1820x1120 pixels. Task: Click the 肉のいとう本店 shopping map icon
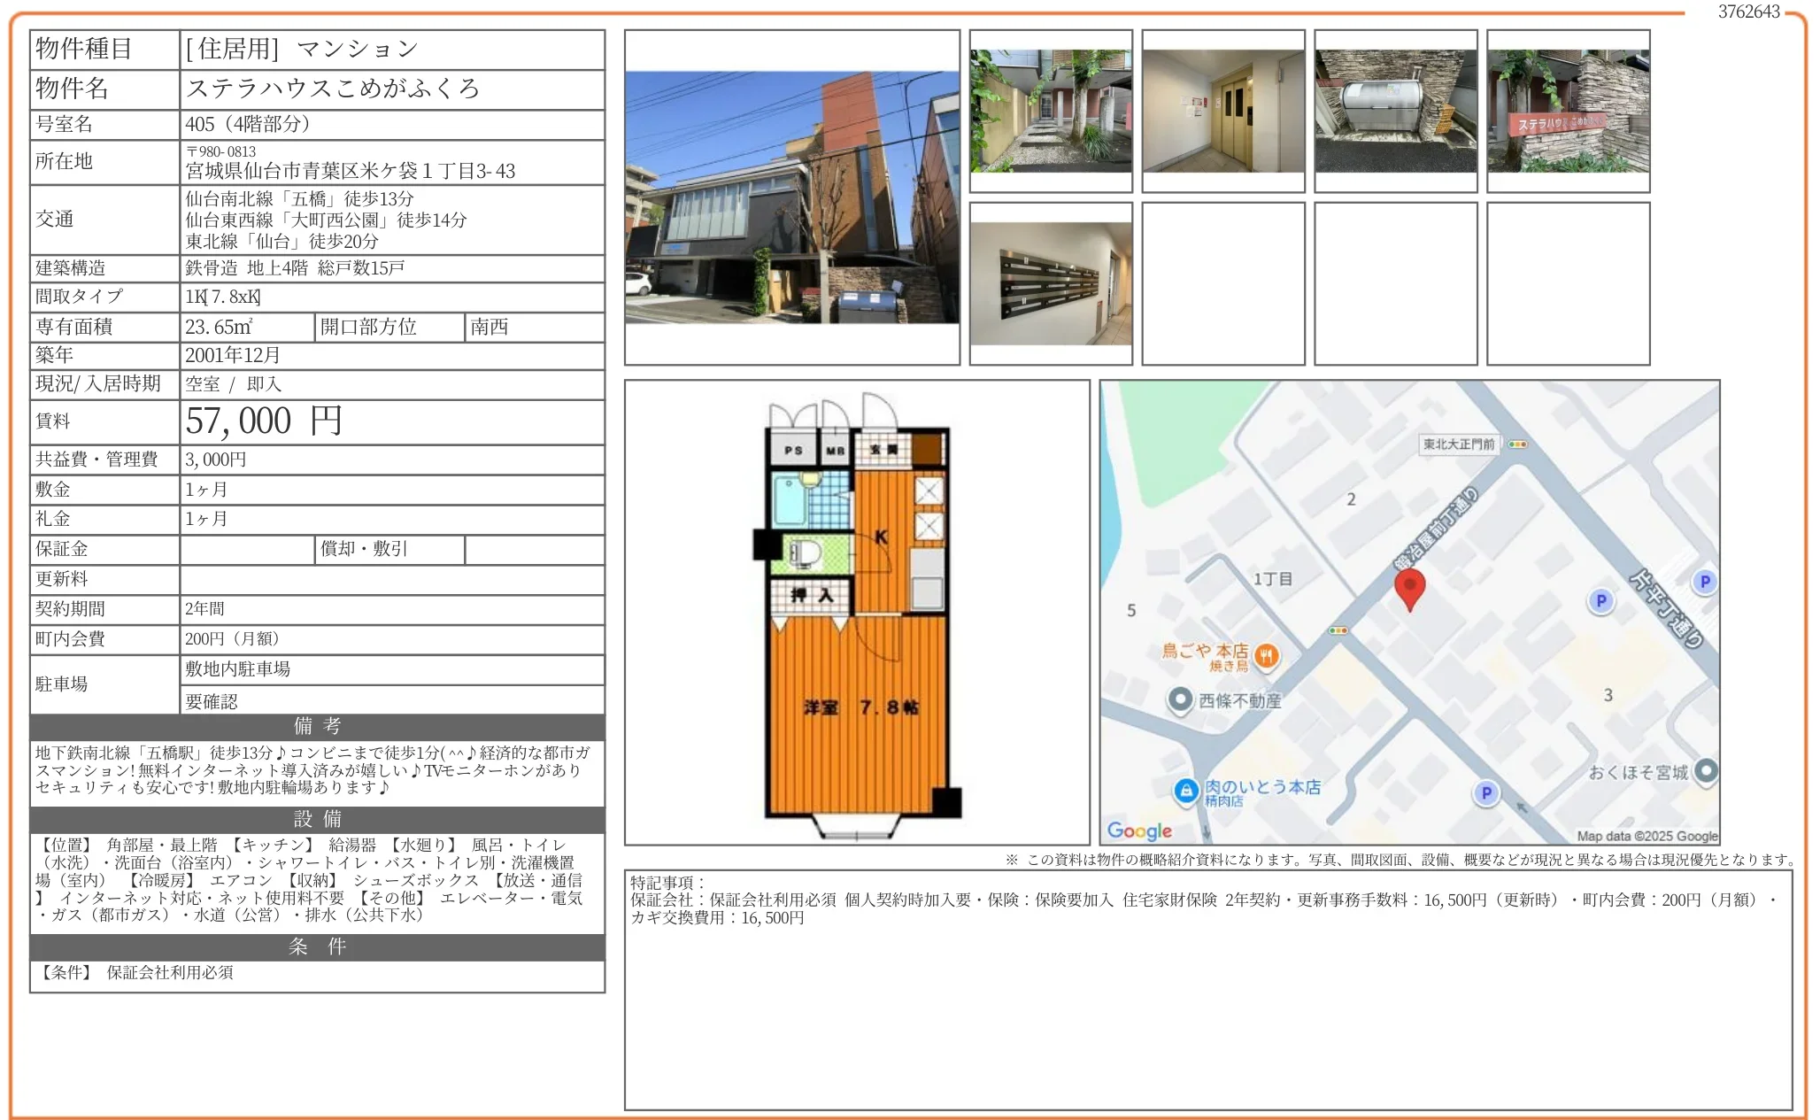point(1185,791)
